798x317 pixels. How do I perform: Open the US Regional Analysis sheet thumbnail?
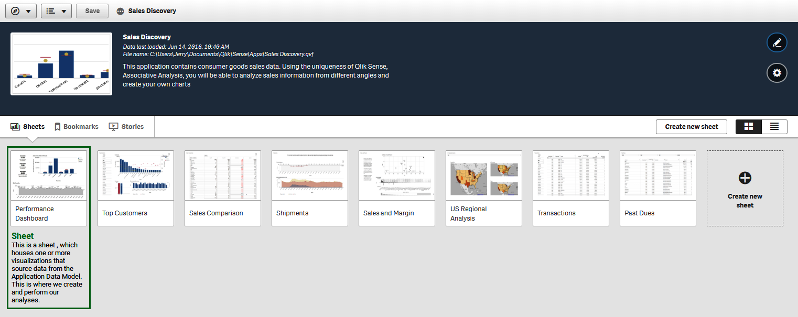[x=484, y=176]
